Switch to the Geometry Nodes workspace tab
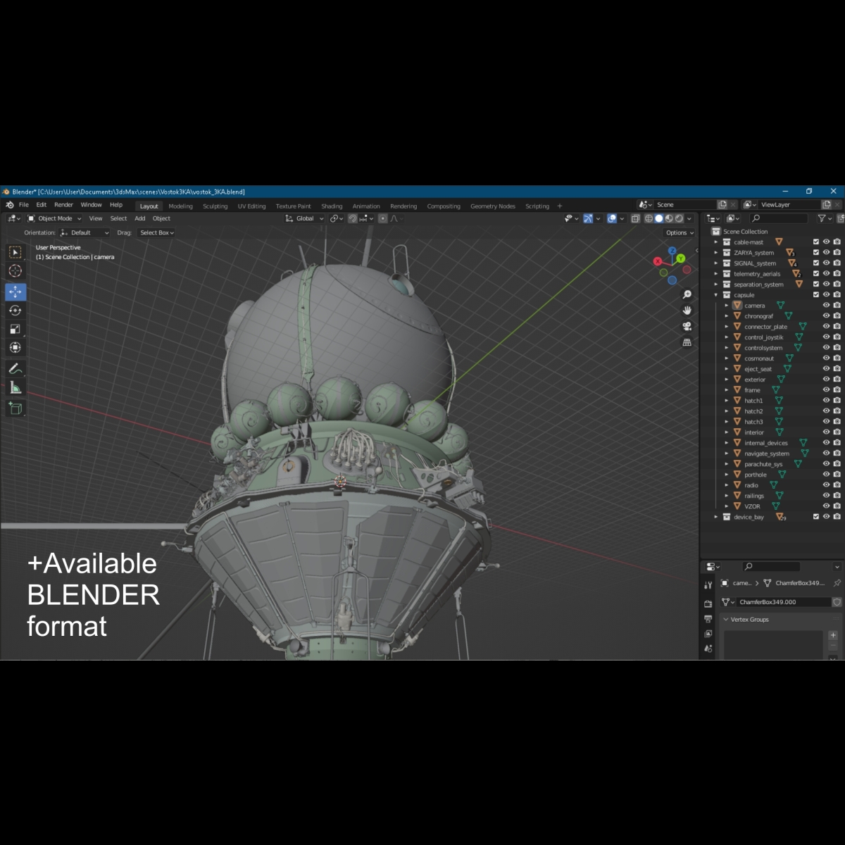 tap(493, 206)
